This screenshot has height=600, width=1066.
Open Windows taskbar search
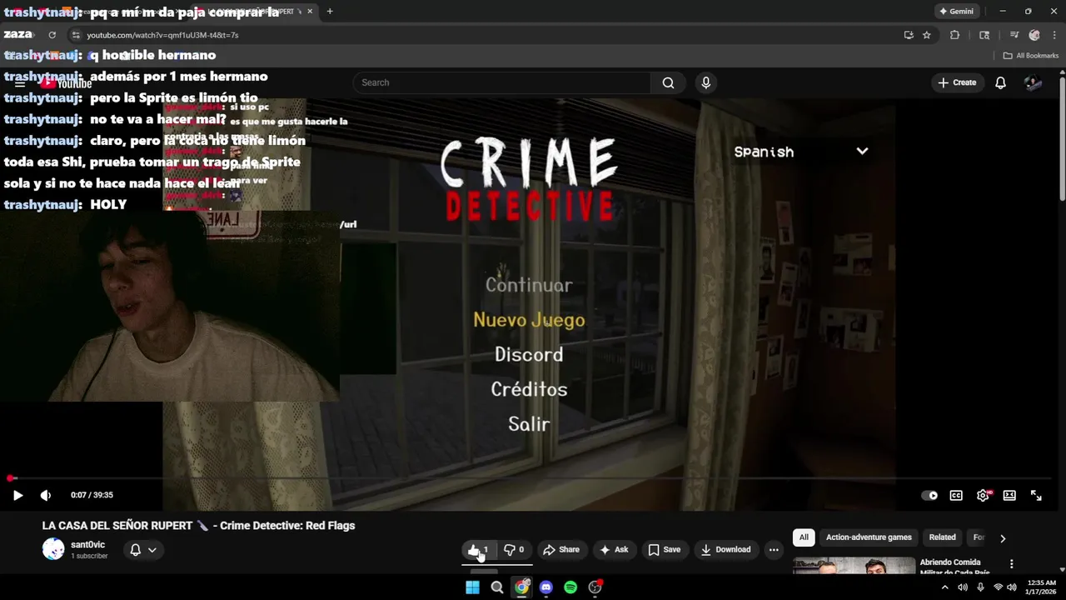pos(497,587)
